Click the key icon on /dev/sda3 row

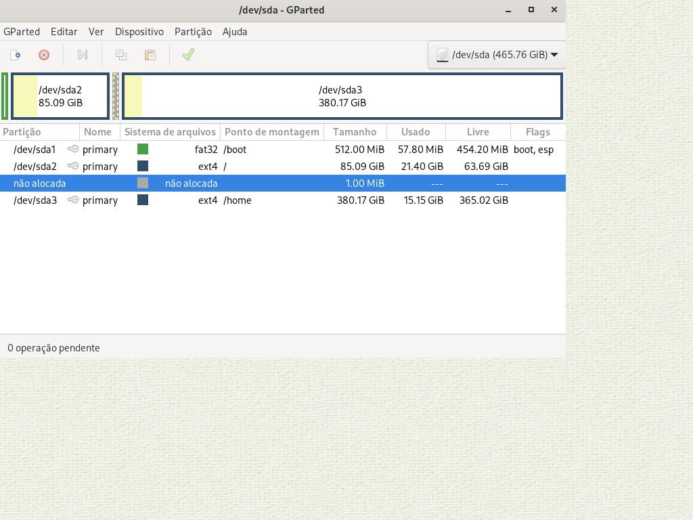click(x=73, y=200)
